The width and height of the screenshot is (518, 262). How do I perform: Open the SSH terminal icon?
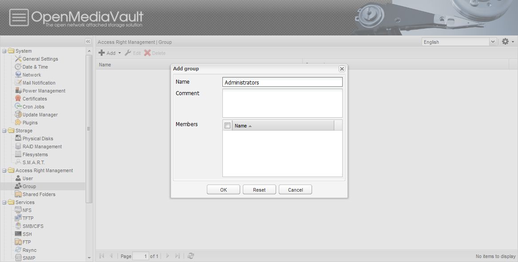(18, 234)
